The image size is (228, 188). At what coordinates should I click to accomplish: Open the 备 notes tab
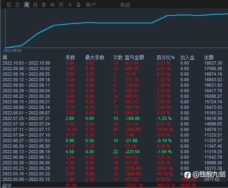point(78,5)
